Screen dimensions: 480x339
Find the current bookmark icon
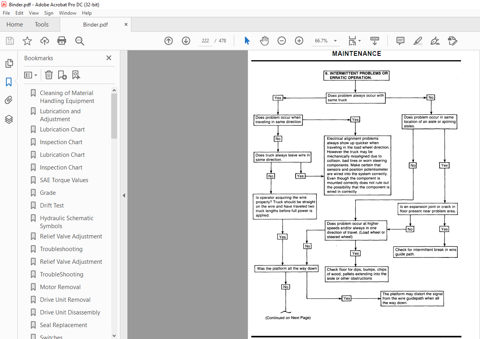76,75
